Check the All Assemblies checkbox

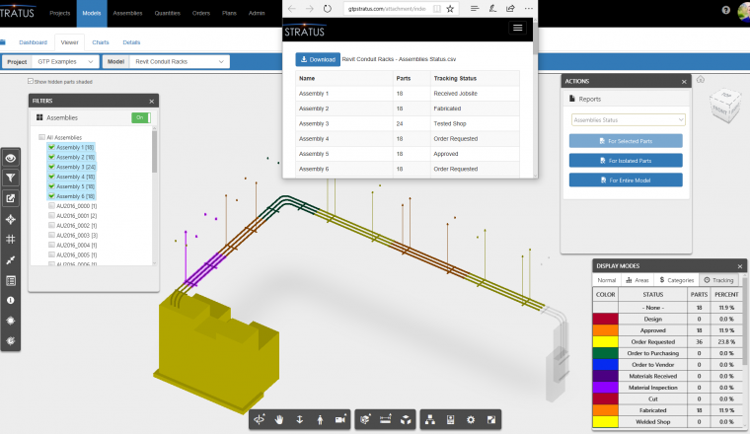pyautogui.click(x=42, y=137)
